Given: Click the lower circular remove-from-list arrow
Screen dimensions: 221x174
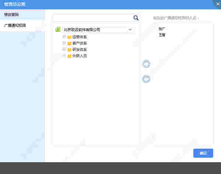Looking at the screenshot, I should point(146,79).
